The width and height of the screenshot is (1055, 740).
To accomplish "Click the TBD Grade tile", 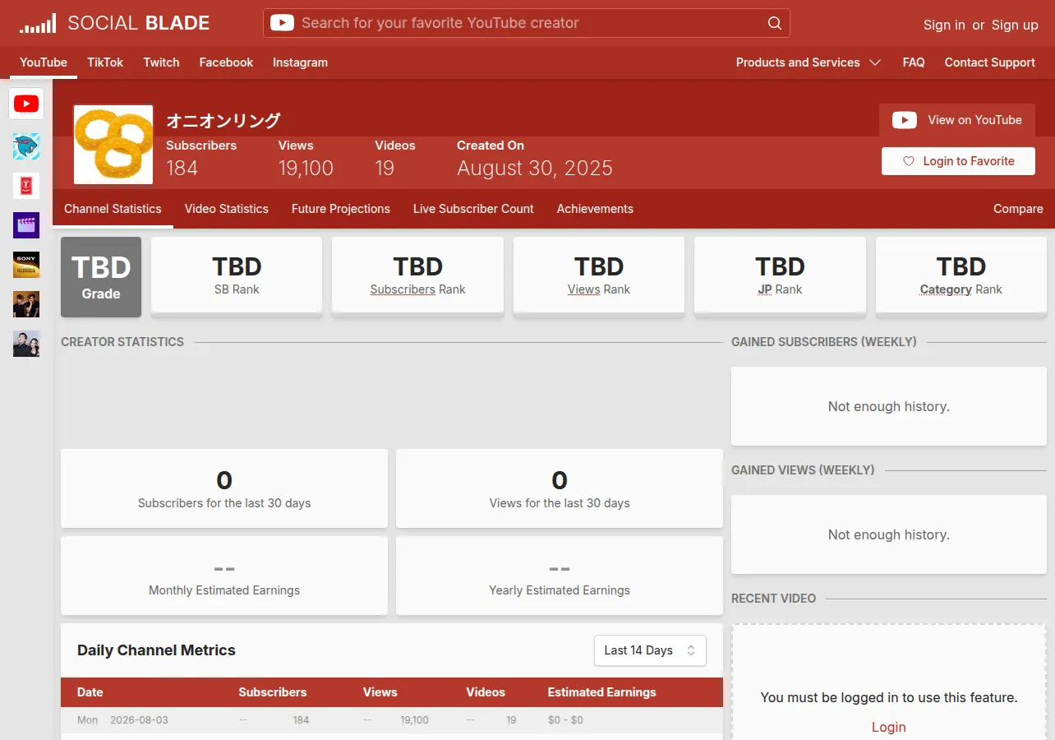I will point(101,277).
